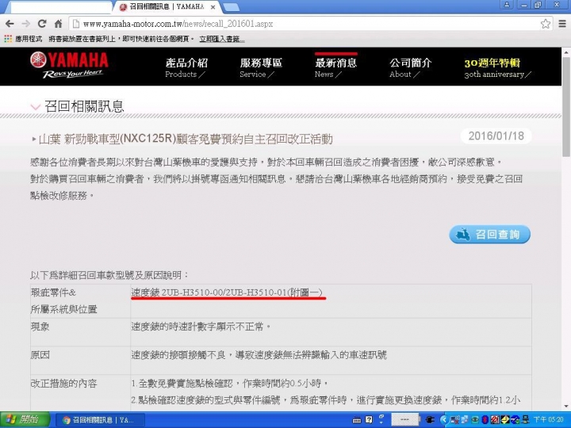Click the battery indicator on the taskbar
Viewport: 571px width, 428px height.
405,419
